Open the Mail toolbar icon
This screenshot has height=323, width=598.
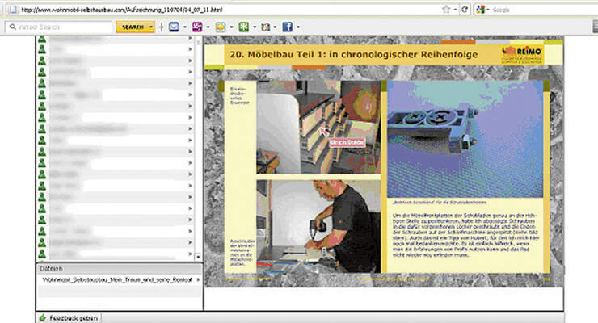click(174, 27)
